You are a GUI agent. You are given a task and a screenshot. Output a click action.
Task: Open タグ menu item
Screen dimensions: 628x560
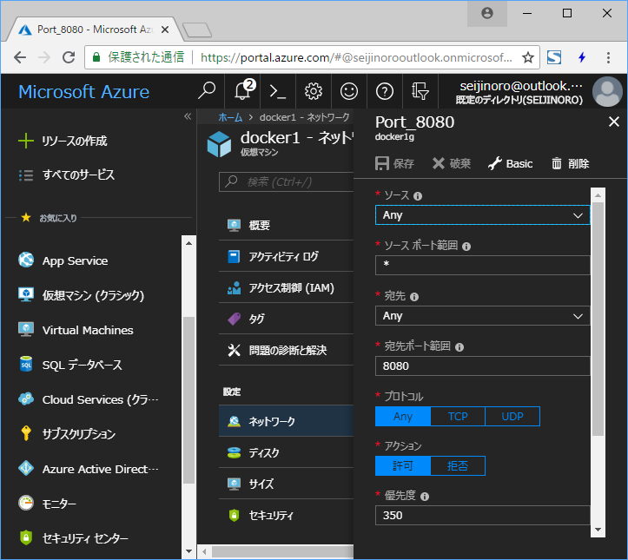[x=286, y=319]
